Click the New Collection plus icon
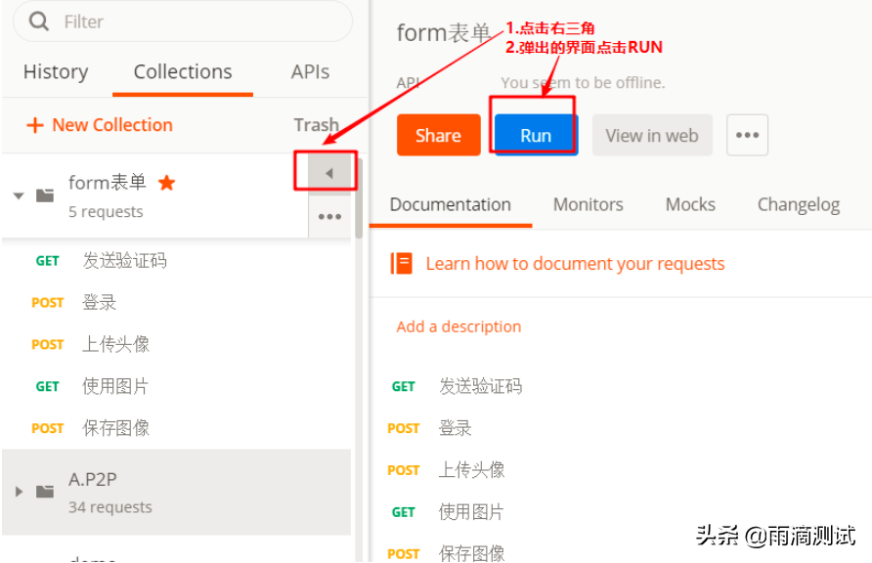The width and height of the screenshot is (872, 563). pos(36,125)
